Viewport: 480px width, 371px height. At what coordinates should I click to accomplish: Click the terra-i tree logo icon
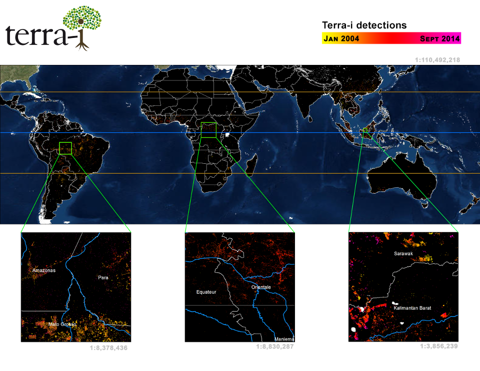click(82, 26)
